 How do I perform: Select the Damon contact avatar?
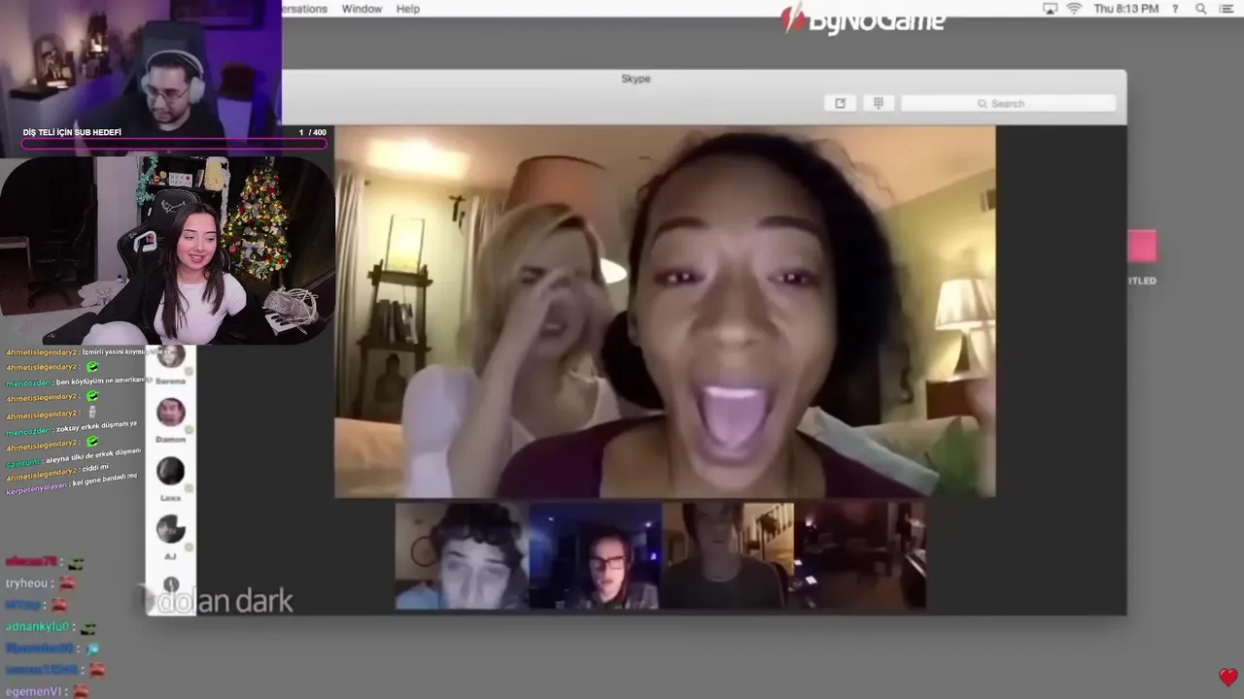coord(171,413)
